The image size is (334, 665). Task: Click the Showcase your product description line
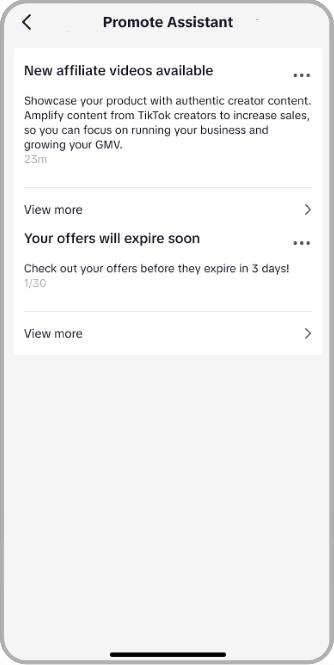click(167, 101)
